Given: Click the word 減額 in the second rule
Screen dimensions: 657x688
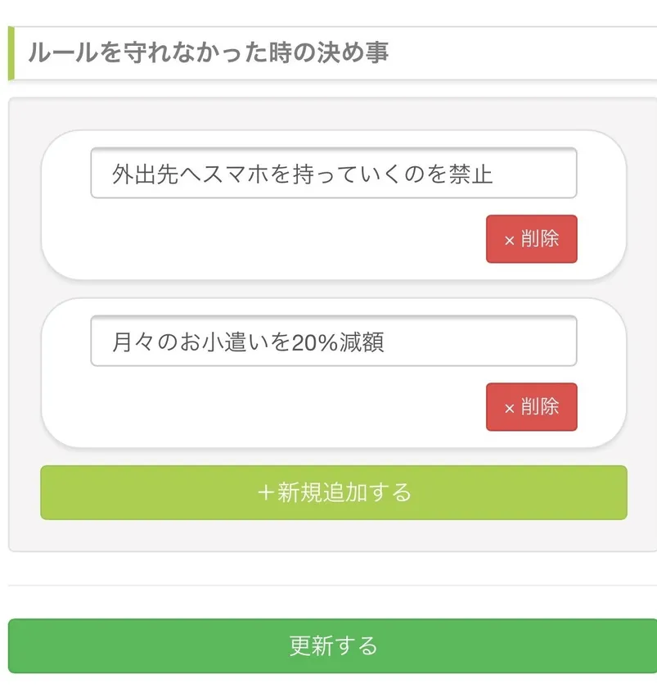Looking at the screenshot, I should 362,342.
